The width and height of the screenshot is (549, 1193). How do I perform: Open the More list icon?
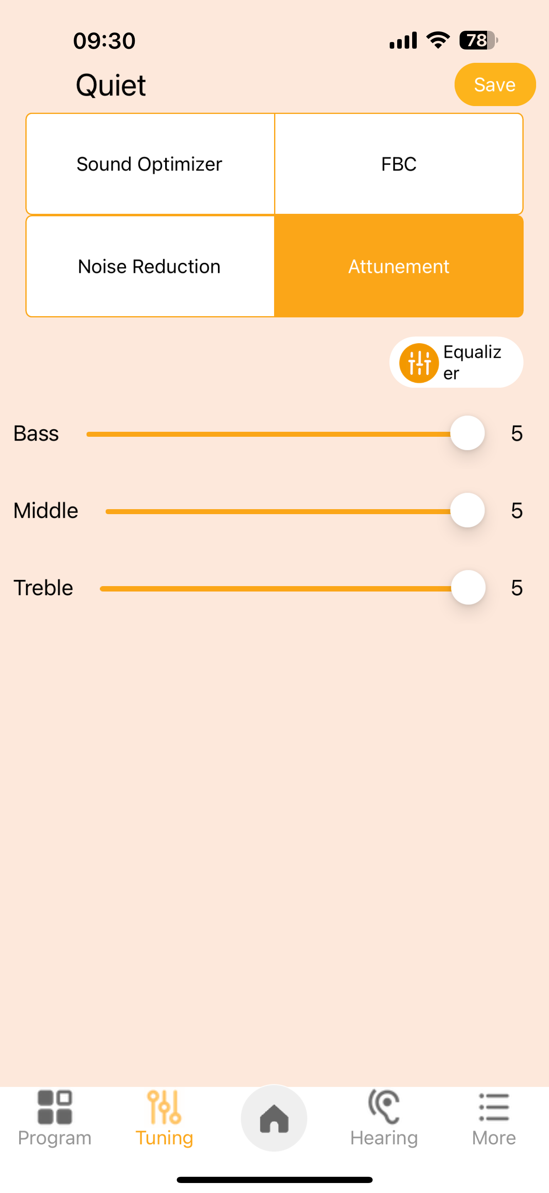point(494,1107)
